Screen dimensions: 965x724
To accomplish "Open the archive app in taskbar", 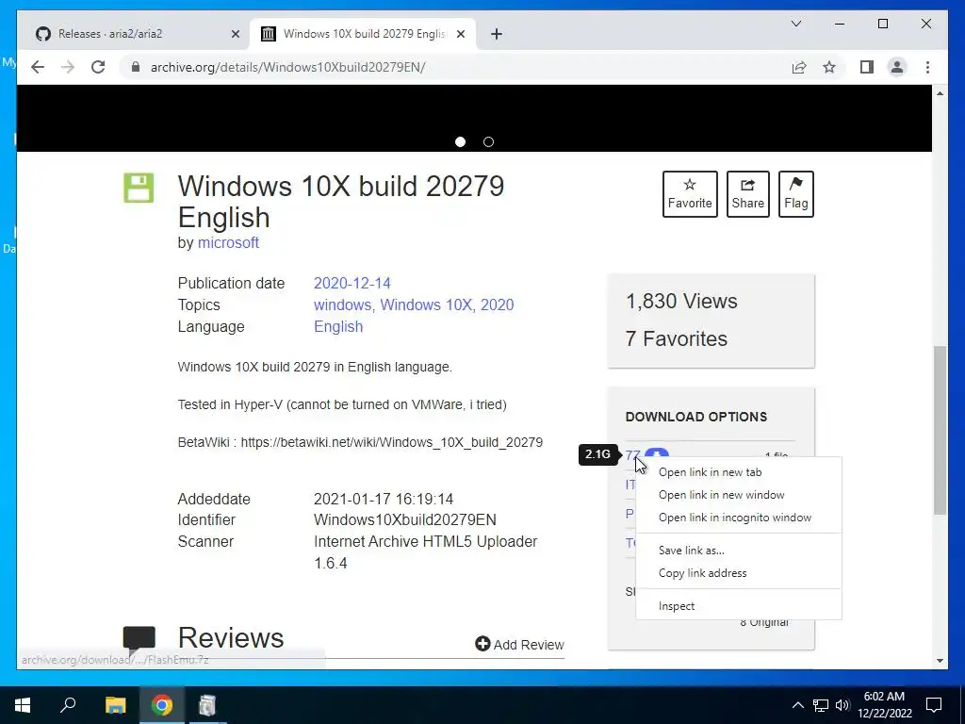I will [x=207, y=705].
